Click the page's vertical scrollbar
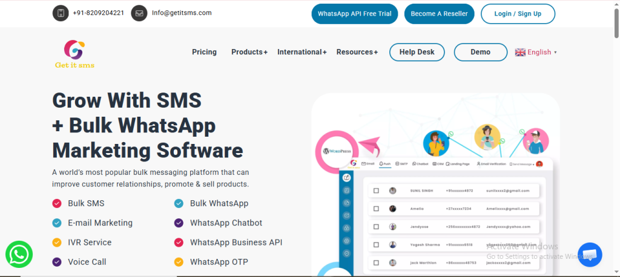 [x=616, y=121]
